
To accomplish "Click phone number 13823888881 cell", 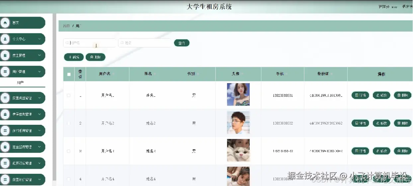I will coord(283,95).
